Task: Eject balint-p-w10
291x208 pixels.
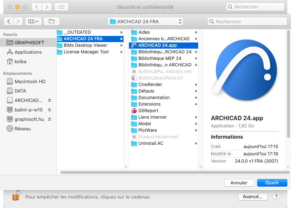Action: (50, 110)
